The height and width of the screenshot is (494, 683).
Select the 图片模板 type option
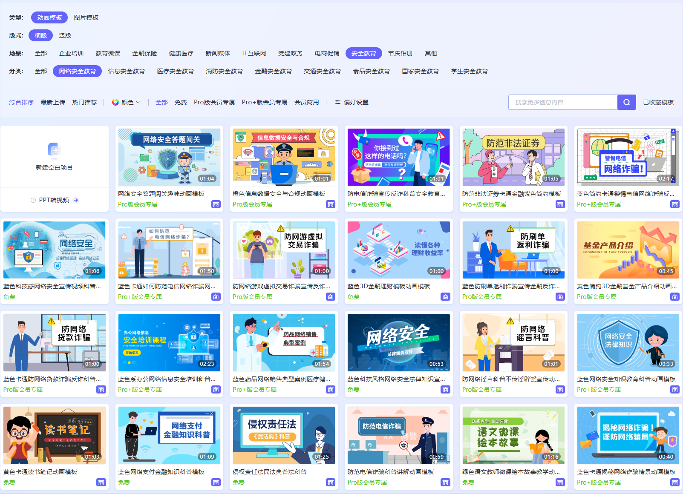86,17
